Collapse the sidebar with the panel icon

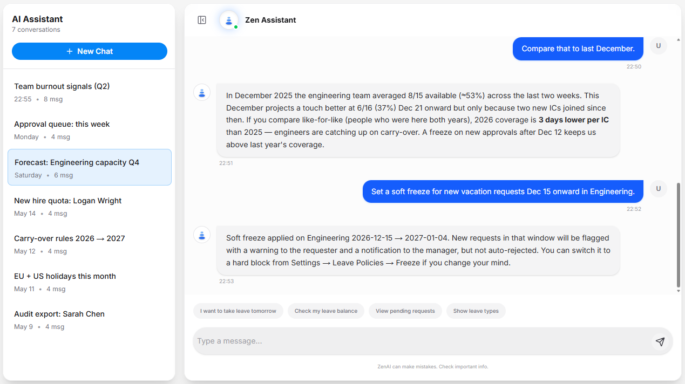tap(202, 20)
